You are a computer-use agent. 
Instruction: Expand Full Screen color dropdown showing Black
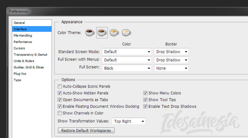tap(127, 68)
